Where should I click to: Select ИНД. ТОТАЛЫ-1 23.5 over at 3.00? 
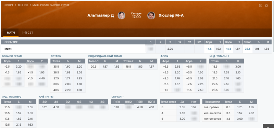(226, 90)
